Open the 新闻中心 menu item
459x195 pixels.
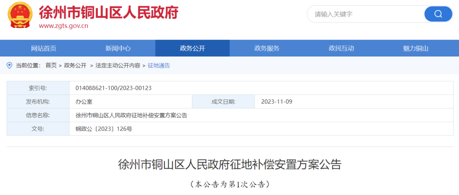[118, 48]
